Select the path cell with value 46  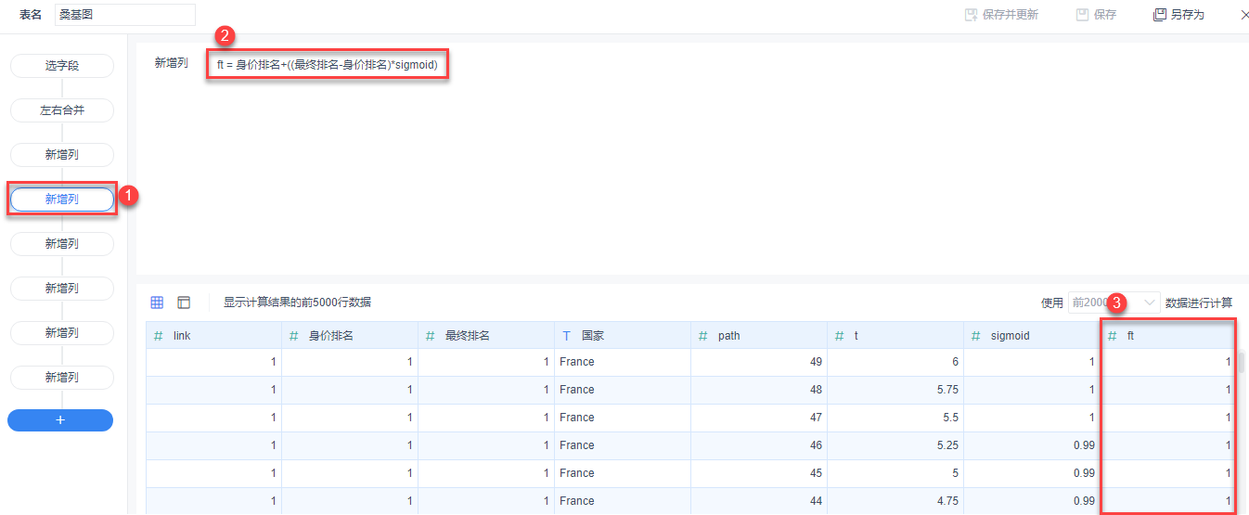pyautogui.click(x=759, y=445)
